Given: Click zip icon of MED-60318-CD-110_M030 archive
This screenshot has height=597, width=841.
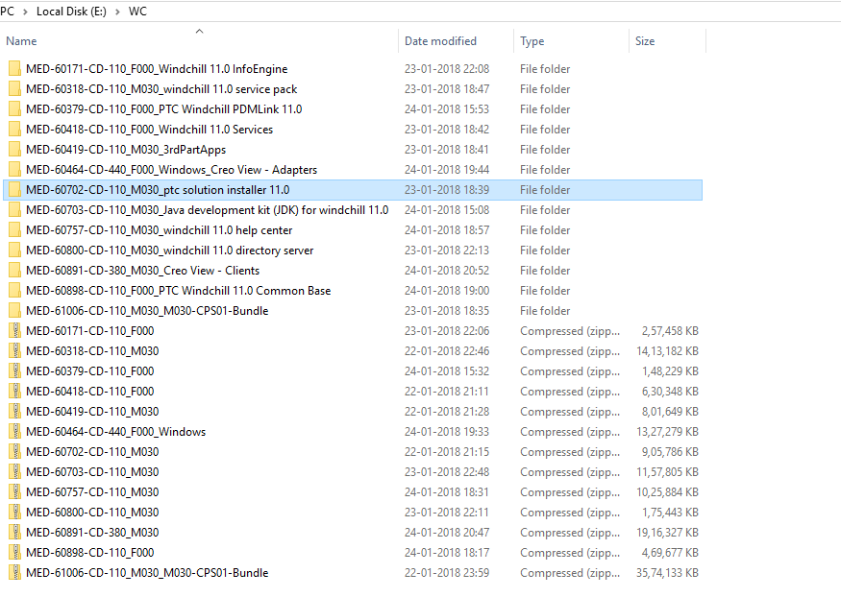Looking at the screenshot, I should [x=15, y=351].
